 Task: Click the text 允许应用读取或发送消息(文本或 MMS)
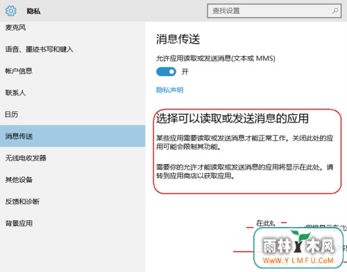point(216,58)
